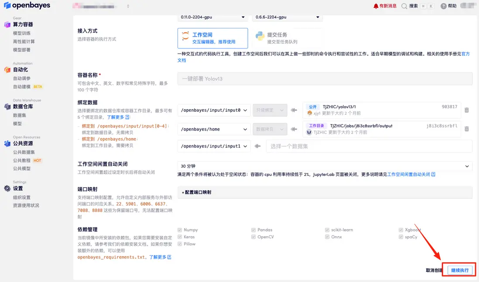Viewport: 479px width, 282px height.
Task: Click the 容器名称 name input field
Action: [324, 78]
